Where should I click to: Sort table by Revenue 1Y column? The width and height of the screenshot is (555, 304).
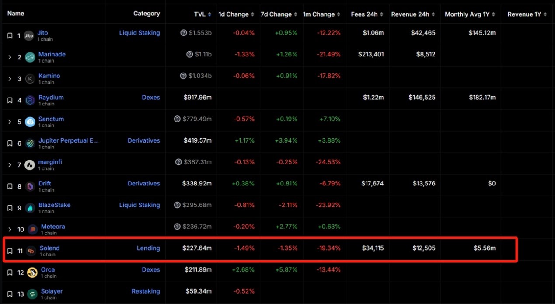[x=527, y=14]
